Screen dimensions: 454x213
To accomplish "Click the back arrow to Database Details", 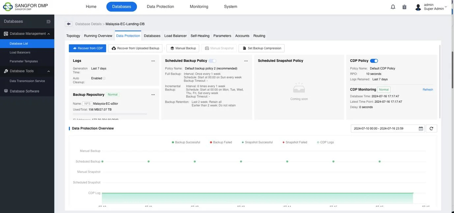I will coord(68,23).
